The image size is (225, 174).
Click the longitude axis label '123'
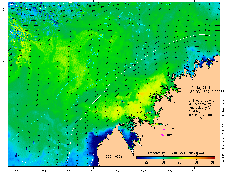[x=119, y=171]
